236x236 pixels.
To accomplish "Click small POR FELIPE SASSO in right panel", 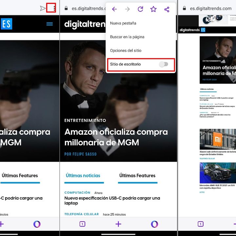I will tap(209, 80).
